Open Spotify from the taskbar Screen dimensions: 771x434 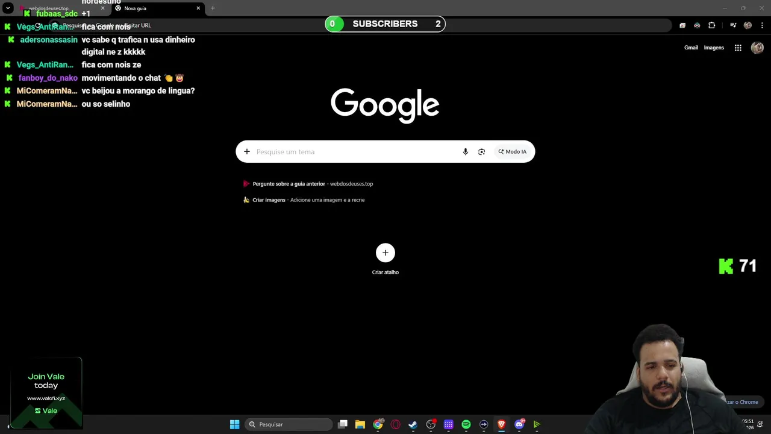point(466,424)
